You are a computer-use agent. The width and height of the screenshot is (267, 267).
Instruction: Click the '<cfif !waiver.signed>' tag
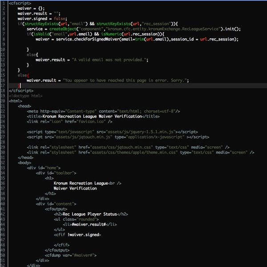pos(77,235)
